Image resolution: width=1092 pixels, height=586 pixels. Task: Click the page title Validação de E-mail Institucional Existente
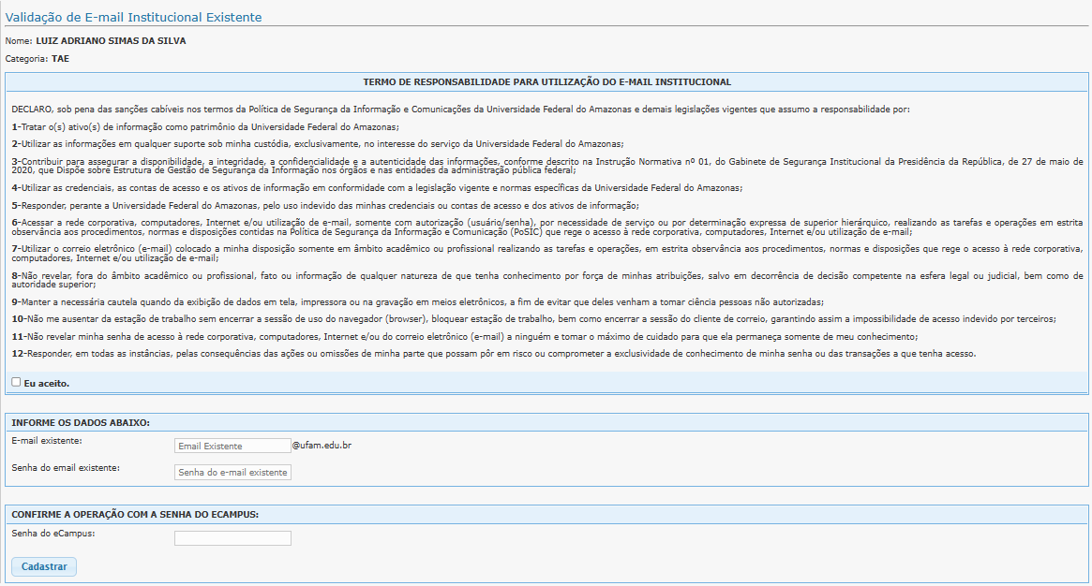point(134,17)
